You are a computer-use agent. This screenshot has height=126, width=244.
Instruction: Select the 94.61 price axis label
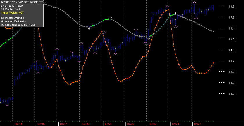pyautogui.click(x=232, y=50)
